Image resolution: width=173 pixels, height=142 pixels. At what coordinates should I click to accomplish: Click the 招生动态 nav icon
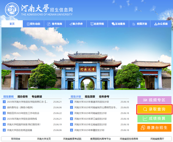click(28, 24)
